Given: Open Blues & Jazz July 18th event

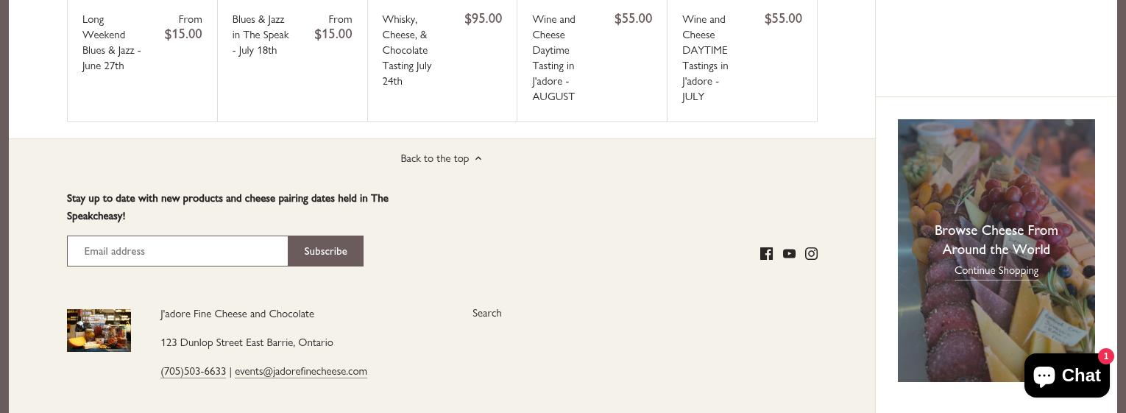Looking at the screenshot, I should point(261,35).
